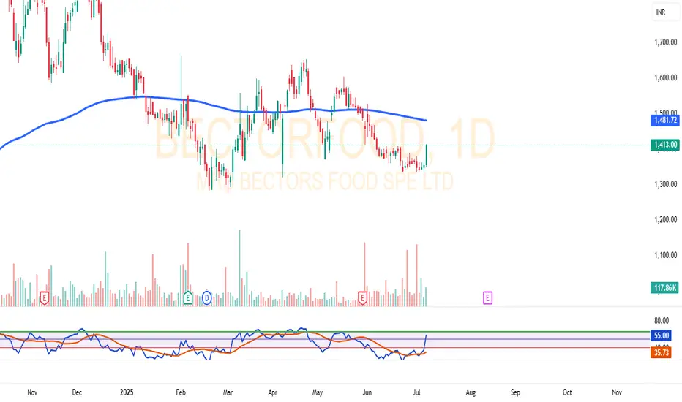This screenshot has height=402, width=682.
Task: Click the Jul time axis label
Action: 416,392
